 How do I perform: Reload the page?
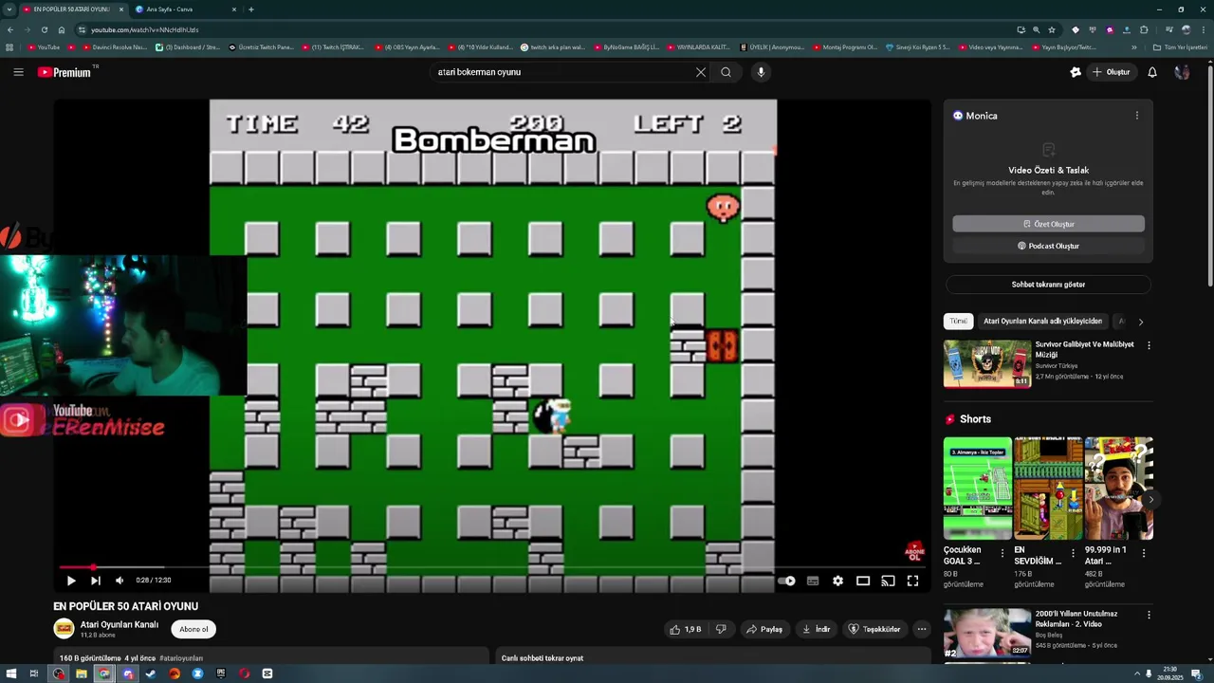[44, 29]
